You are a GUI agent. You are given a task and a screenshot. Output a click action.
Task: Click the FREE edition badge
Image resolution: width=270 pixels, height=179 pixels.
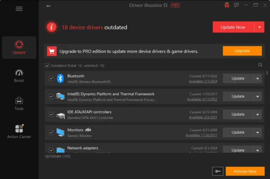tap(175, 5)
